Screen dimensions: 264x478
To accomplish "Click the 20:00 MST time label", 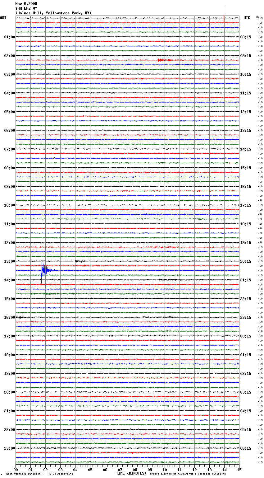I will (x=10, y=392).
